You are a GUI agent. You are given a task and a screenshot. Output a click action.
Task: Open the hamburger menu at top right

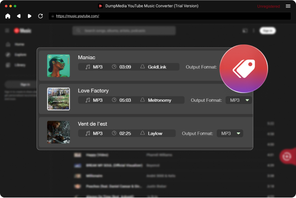(288, 6)
